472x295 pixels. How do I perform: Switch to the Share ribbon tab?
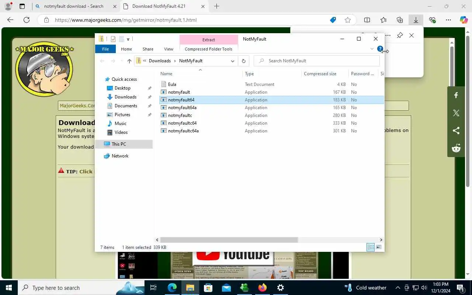148,49
